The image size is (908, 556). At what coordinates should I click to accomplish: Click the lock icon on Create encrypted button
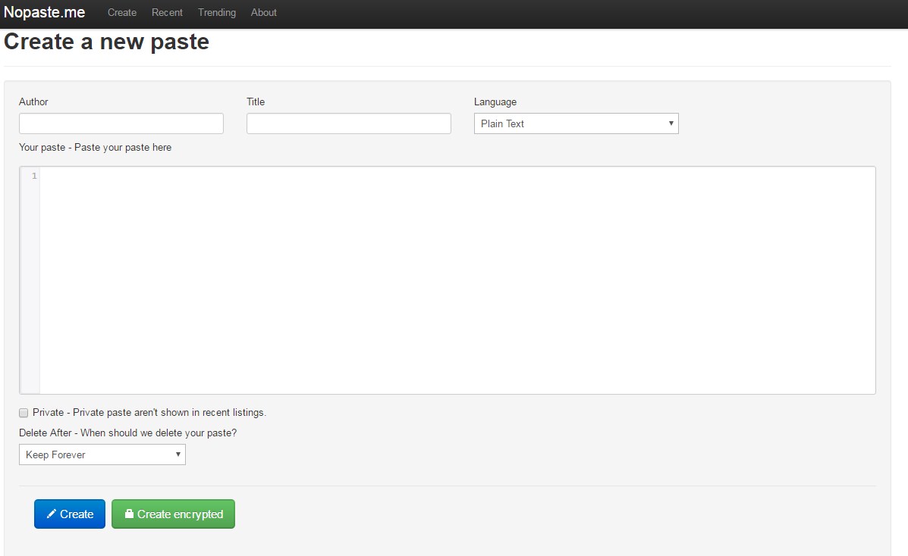[131, 514]
